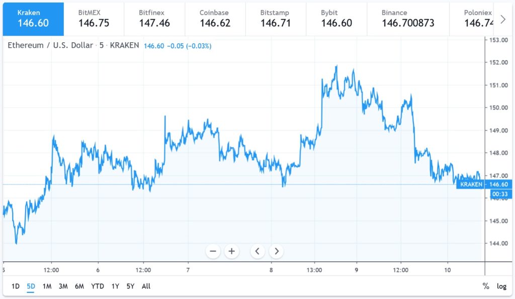Switch to the Bitfinex exchange tab
Image resolution: width=515 pixels, height=299 pixels.
pos(154,18)
